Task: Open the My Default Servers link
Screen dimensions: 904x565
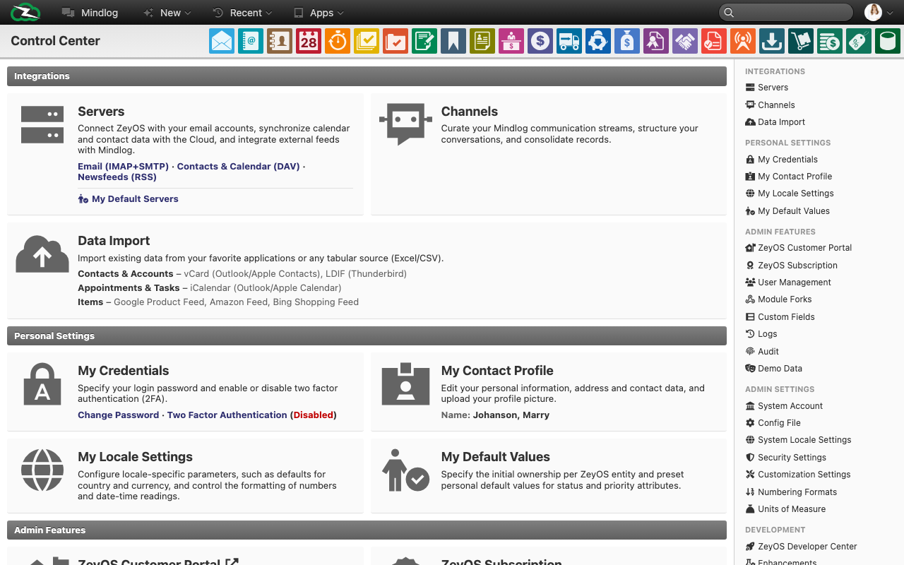Action: tap(128, 199)
